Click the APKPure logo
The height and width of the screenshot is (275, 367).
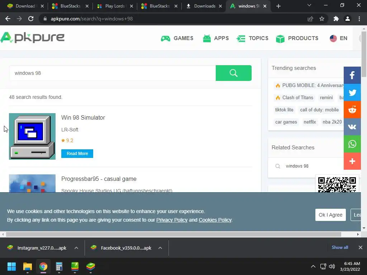coord(33,38)
